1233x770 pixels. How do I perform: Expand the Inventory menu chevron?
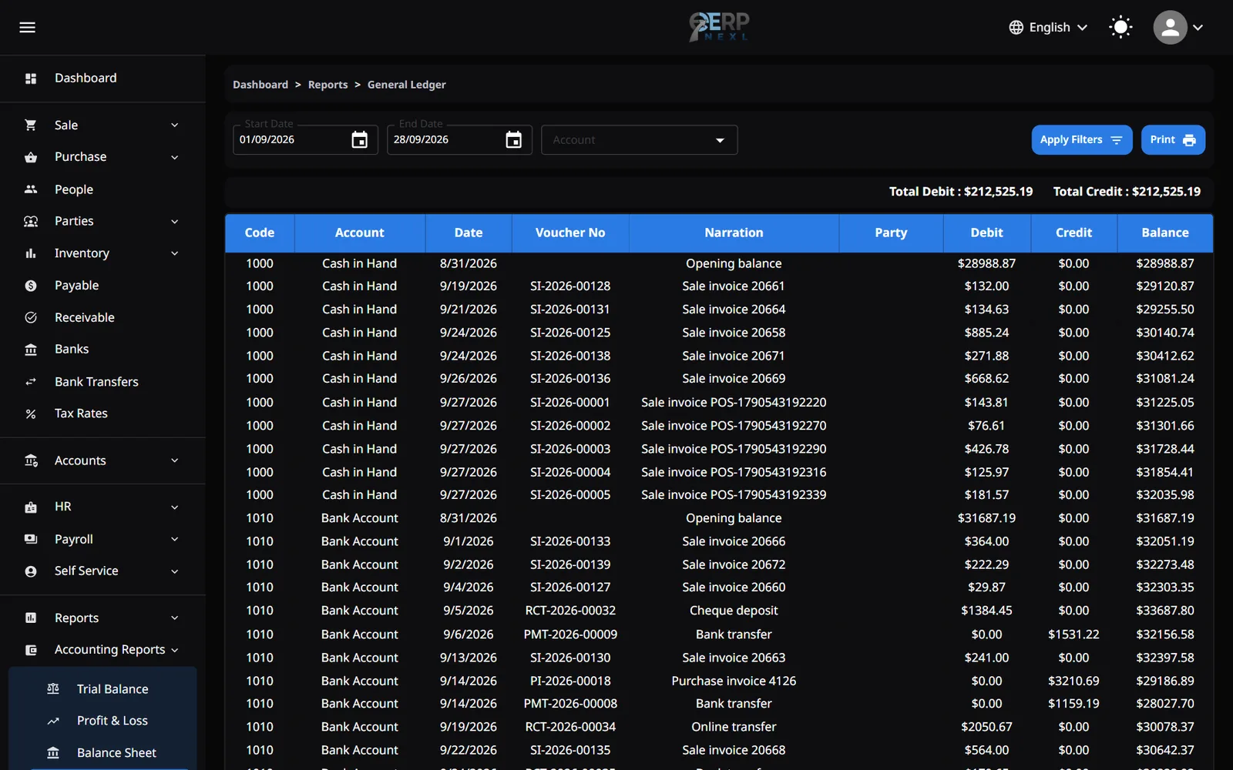click(175, 253)
